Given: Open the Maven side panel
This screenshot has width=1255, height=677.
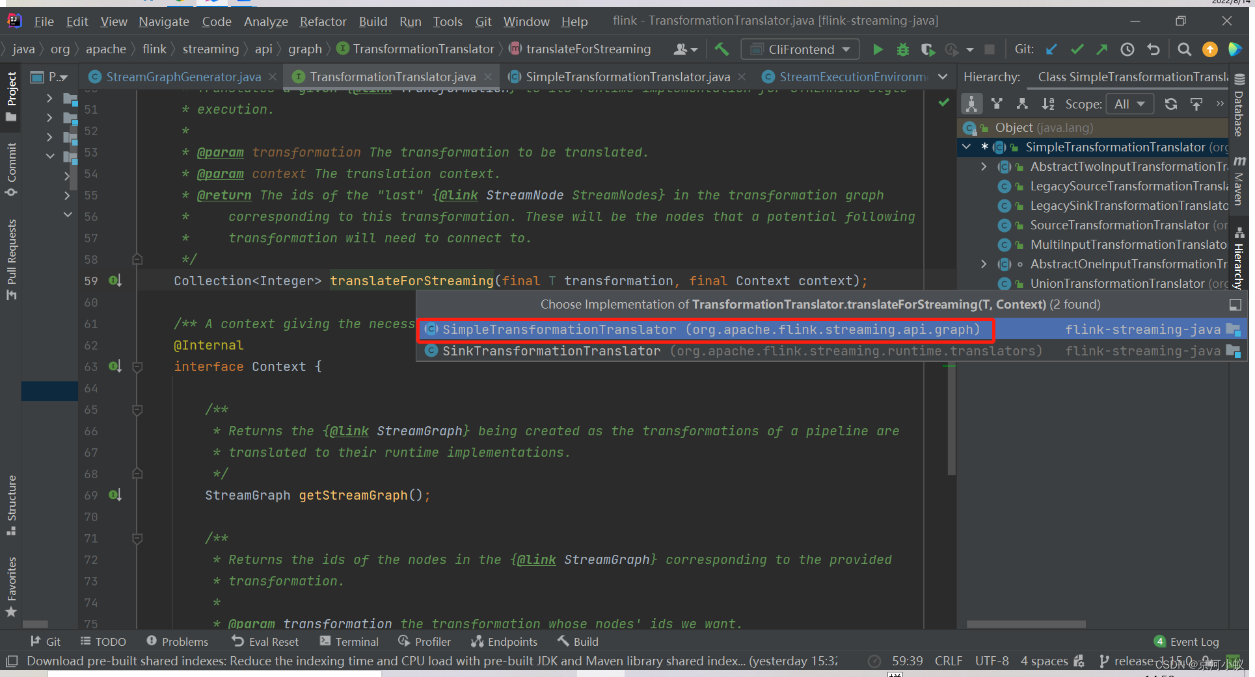Looking at the screenshot, I should pos(1239,181).
